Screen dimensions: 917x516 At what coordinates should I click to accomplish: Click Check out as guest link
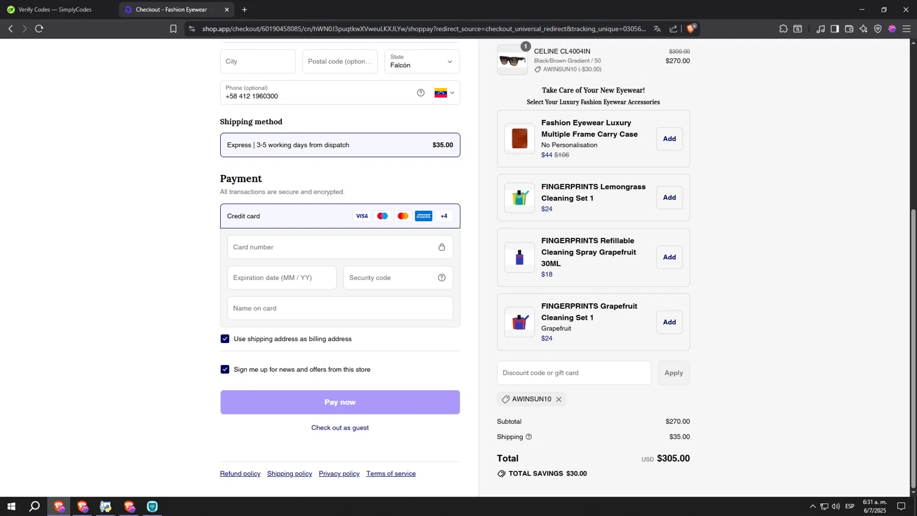coord(340,428)
